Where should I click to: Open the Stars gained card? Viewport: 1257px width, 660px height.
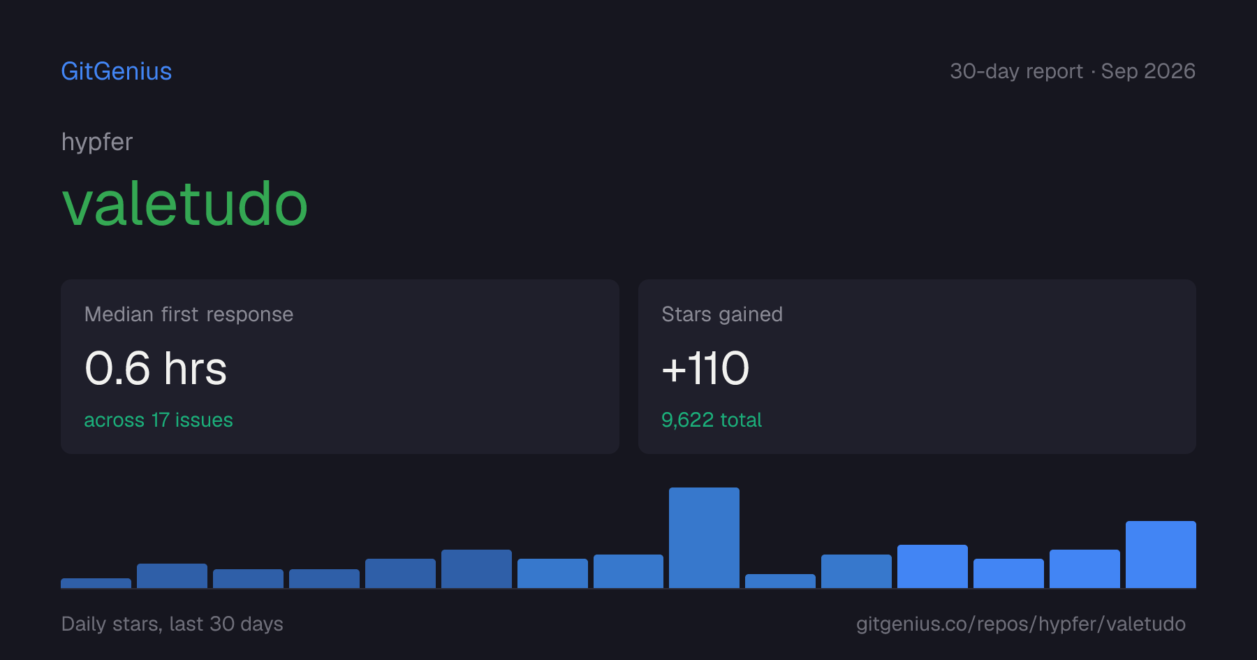pyautogui.click(x=917, y=367)
